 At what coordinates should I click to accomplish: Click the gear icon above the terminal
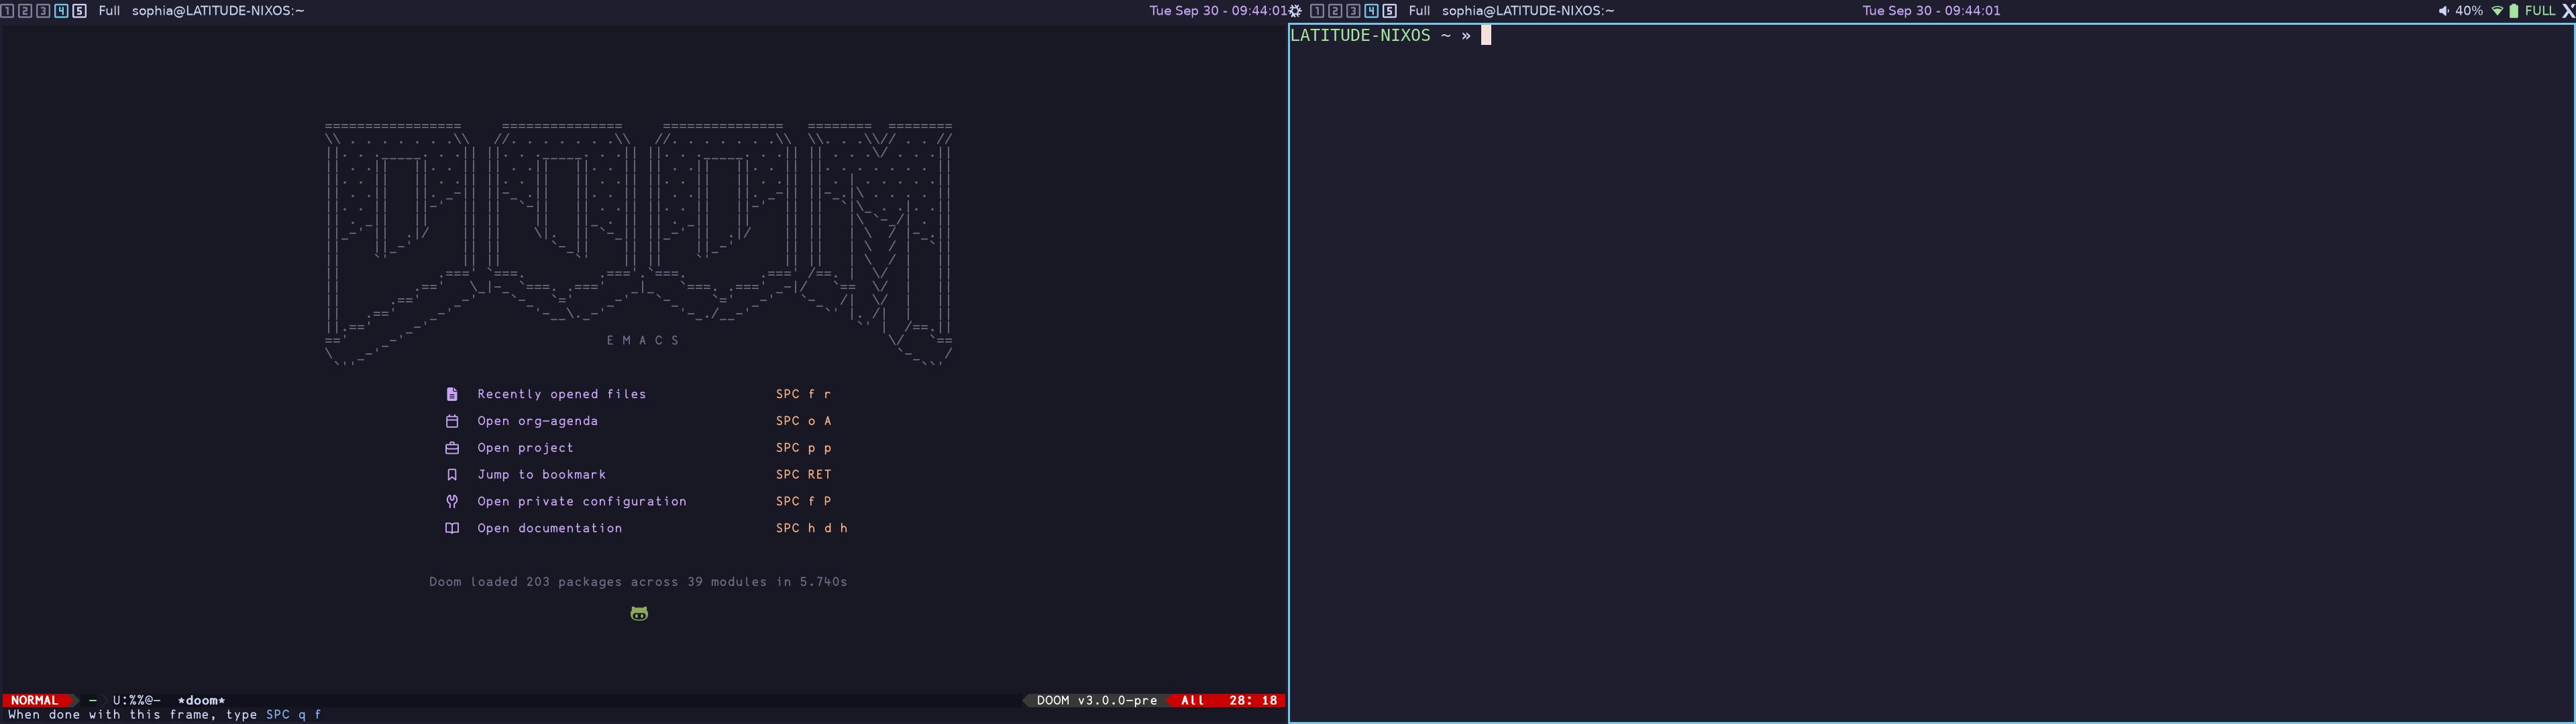1296,11
